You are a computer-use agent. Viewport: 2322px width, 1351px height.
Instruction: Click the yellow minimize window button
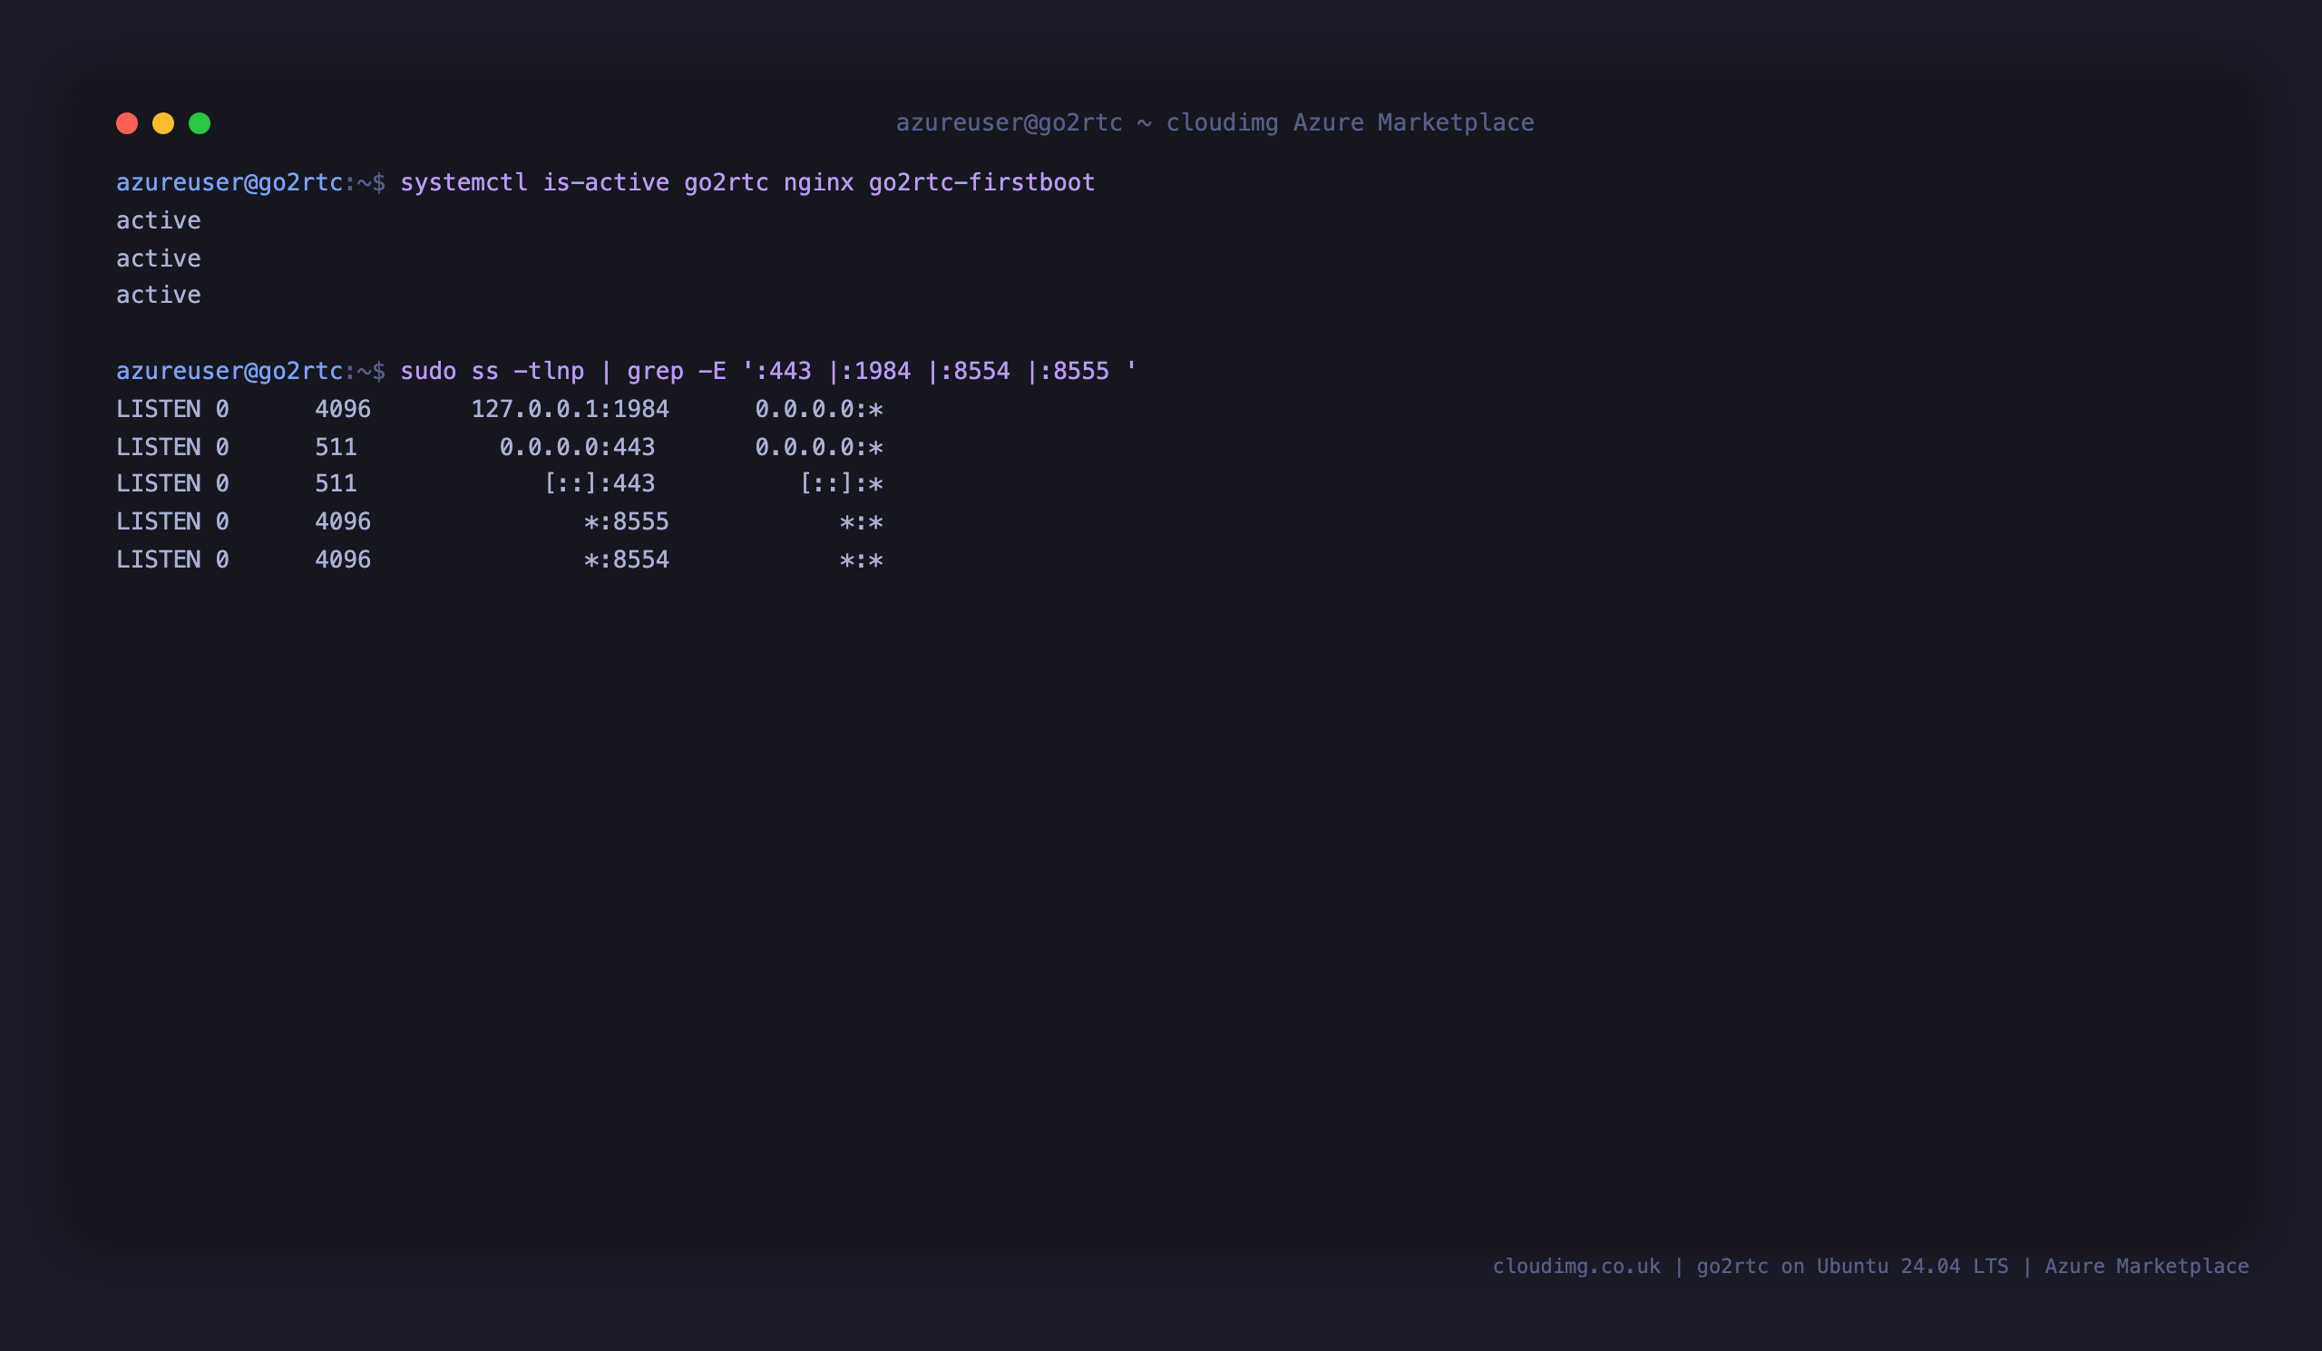point(163,123)
